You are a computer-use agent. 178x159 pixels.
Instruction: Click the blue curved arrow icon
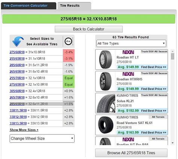click(x=18, y=41)
